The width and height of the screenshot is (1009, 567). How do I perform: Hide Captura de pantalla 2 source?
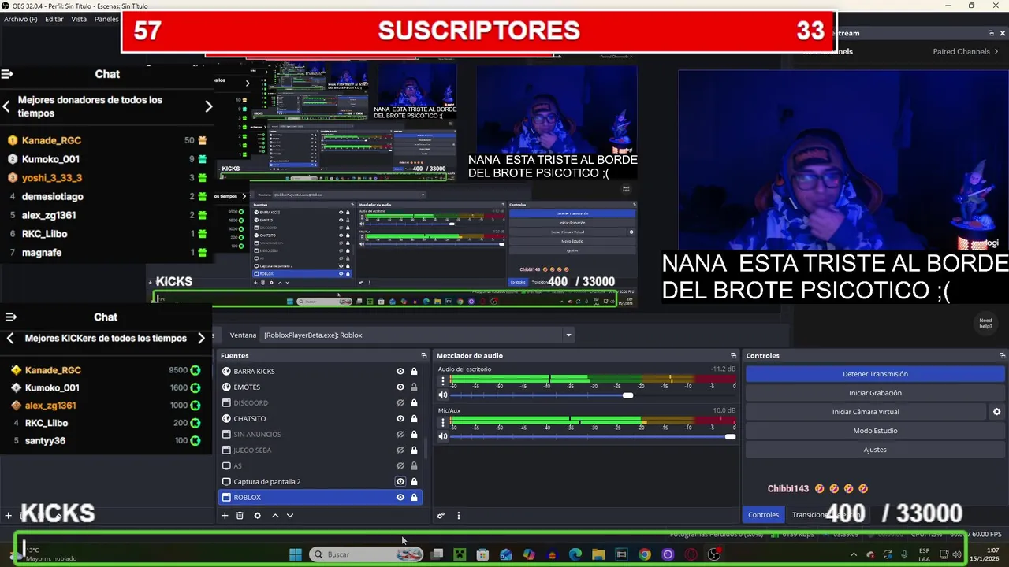pos(400,482)
